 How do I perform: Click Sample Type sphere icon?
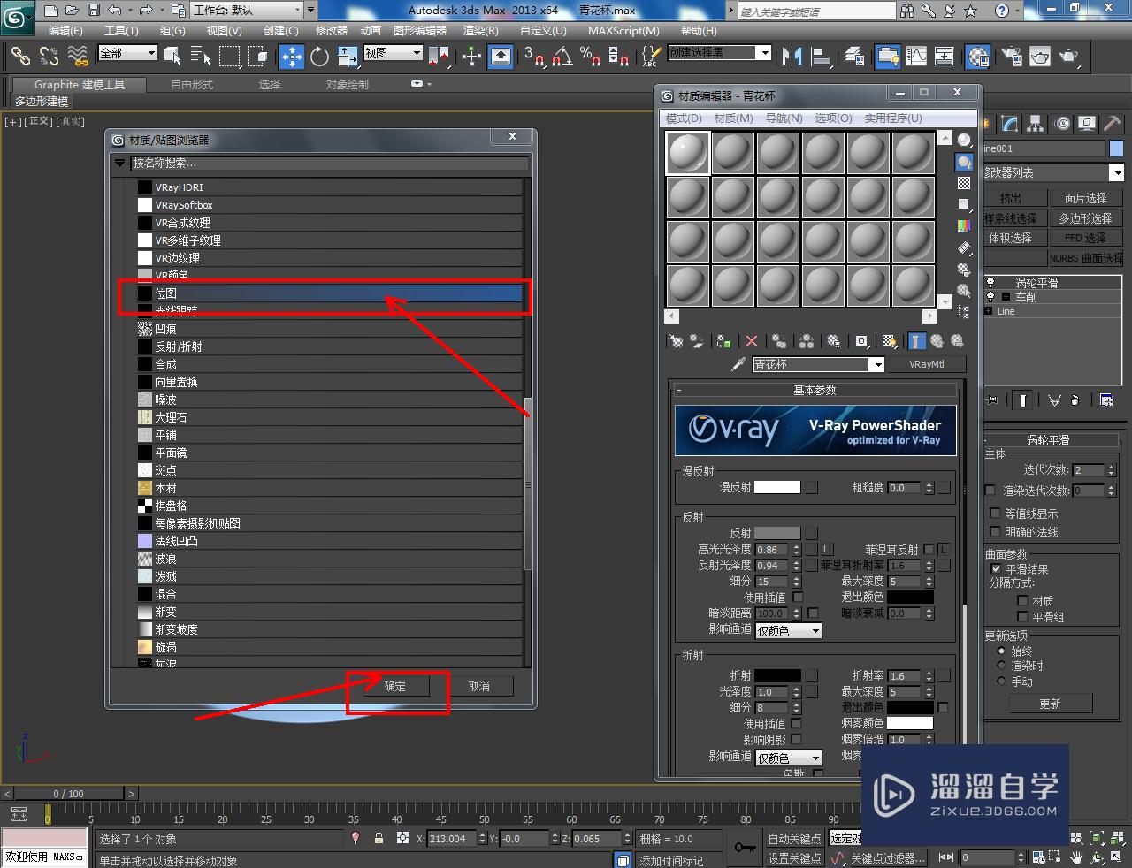964,141
